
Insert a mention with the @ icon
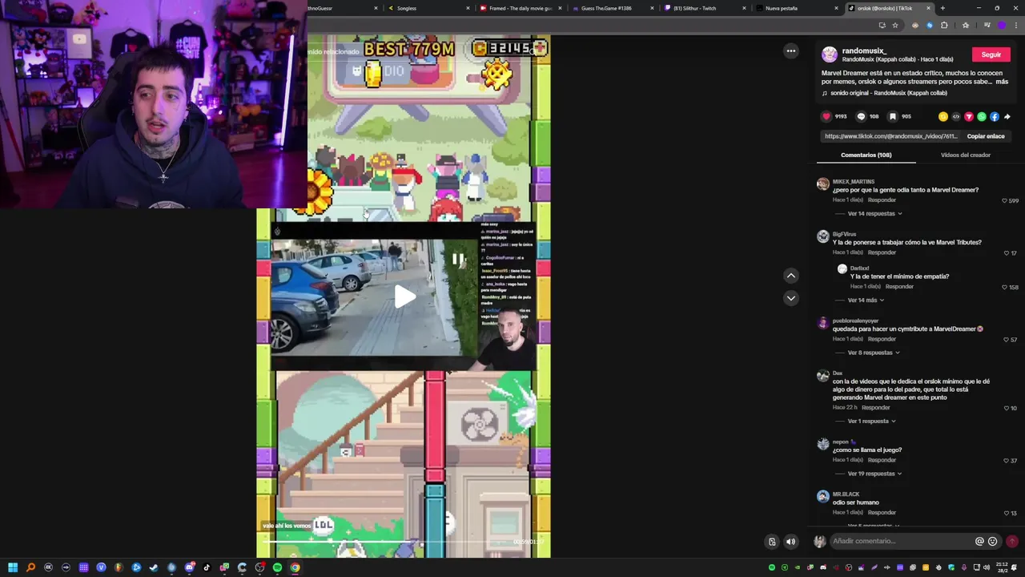(979, 541)
